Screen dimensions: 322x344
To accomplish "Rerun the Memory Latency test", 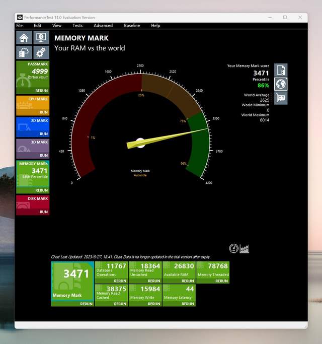I will pos(188,304).
